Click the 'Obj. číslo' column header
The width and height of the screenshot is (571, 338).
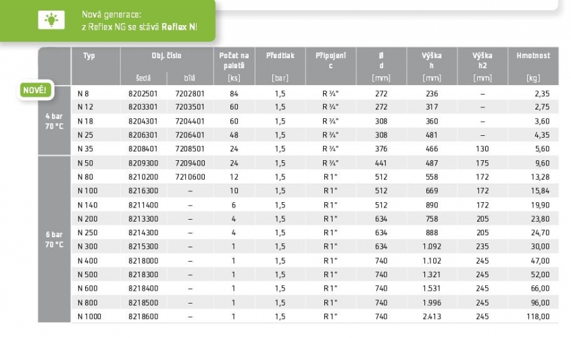[166, 55]
